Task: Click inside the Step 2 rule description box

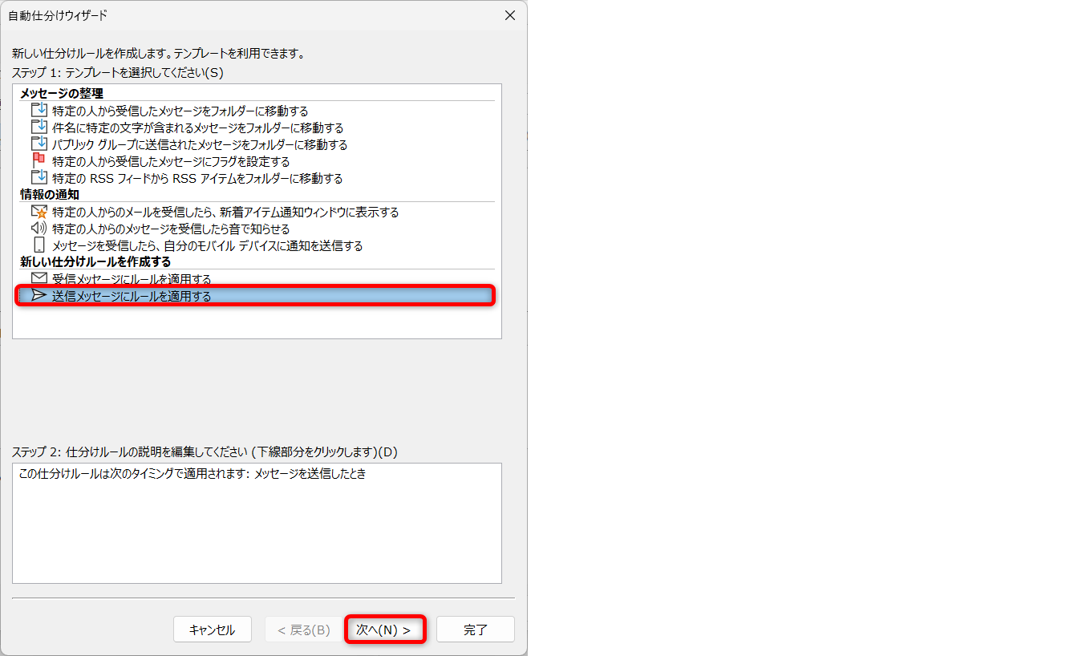Action: [x=257, y=529]
